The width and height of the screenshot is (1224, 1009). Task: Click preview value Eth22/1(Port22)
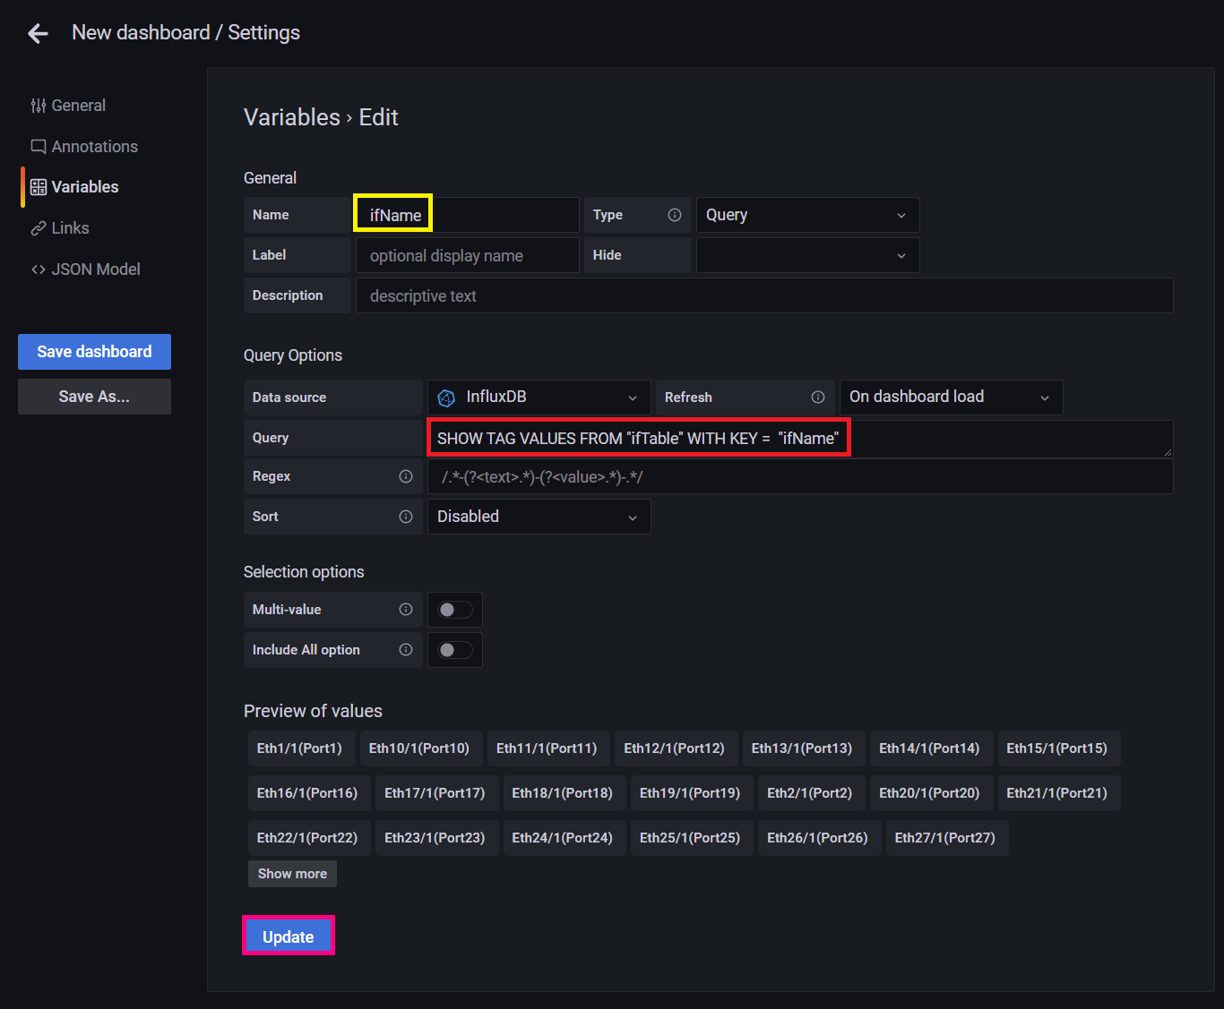(x=307, y=838)
